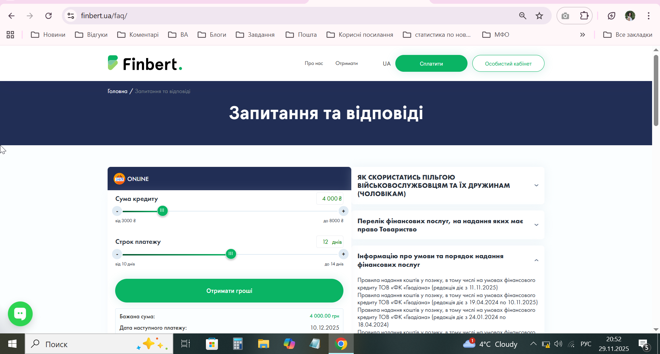This screenshot has width=660, height=354.
Task: Reload the finbert.ua page
Action: 48,16
